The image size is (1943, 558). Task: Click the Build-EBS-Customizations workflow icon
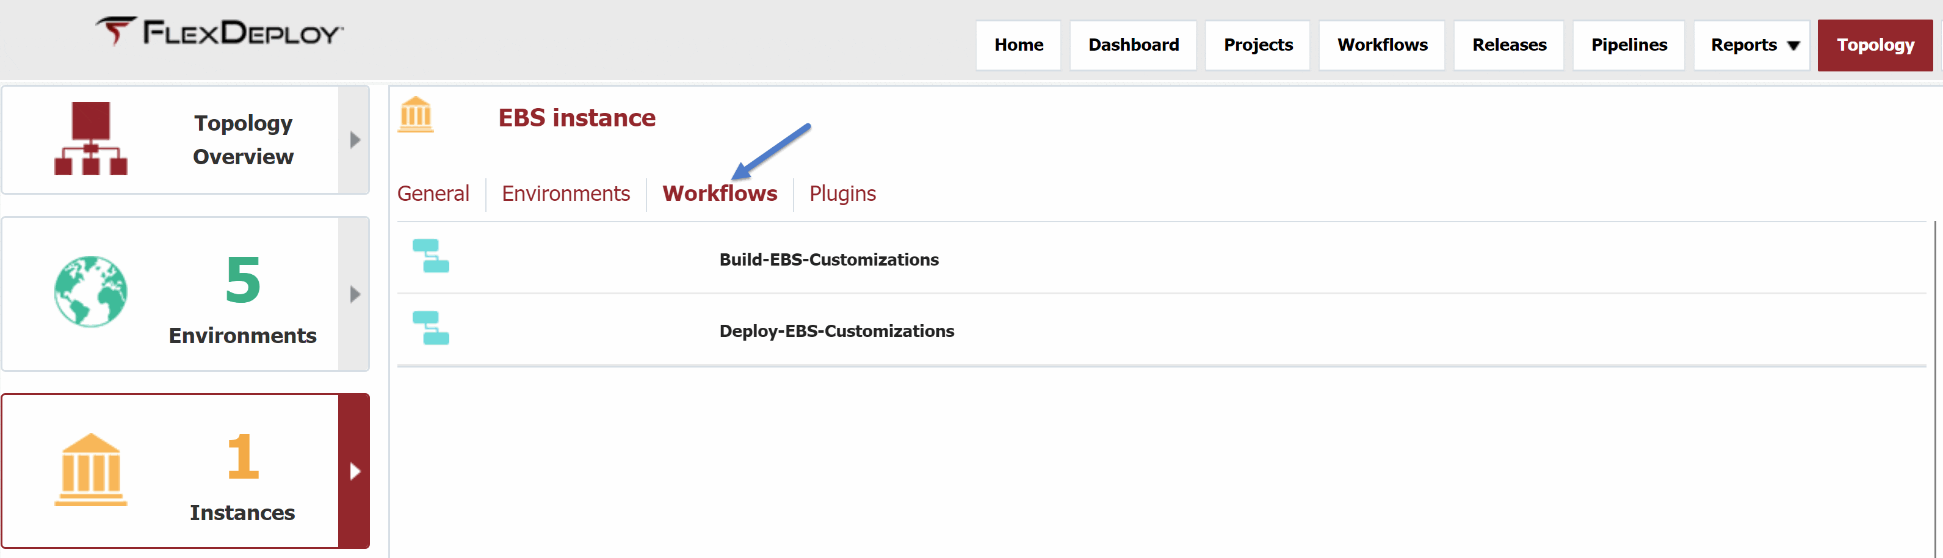[431, 256]
